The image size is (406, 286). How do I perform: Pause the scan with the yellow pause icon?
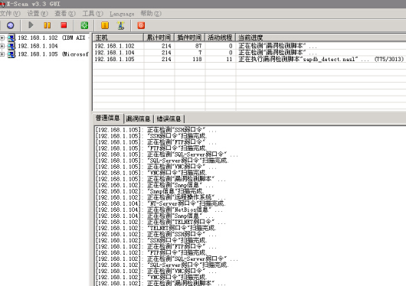pos(47,25)
